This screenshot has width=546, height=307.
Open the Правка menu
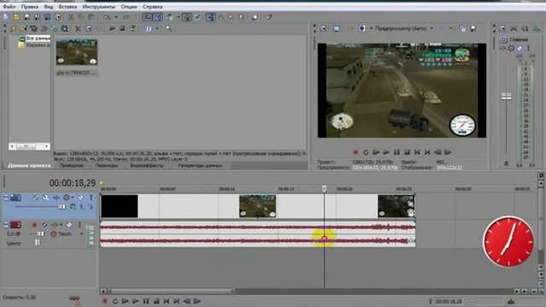(x=30, y=7)
